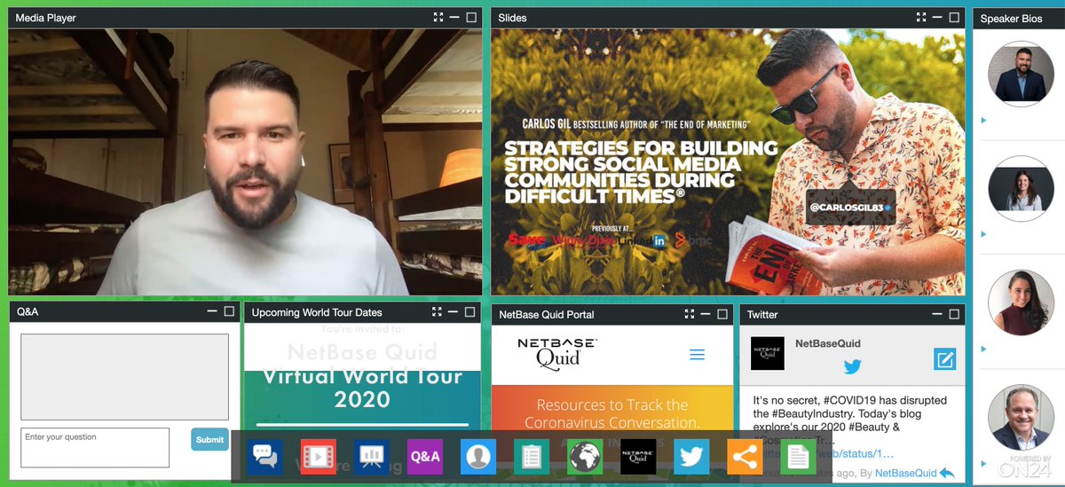Image resolution: width=1065 pixels, height=487 pixels.
Task: Open the green document resources dock icon
Action: [x=797, y=457]
